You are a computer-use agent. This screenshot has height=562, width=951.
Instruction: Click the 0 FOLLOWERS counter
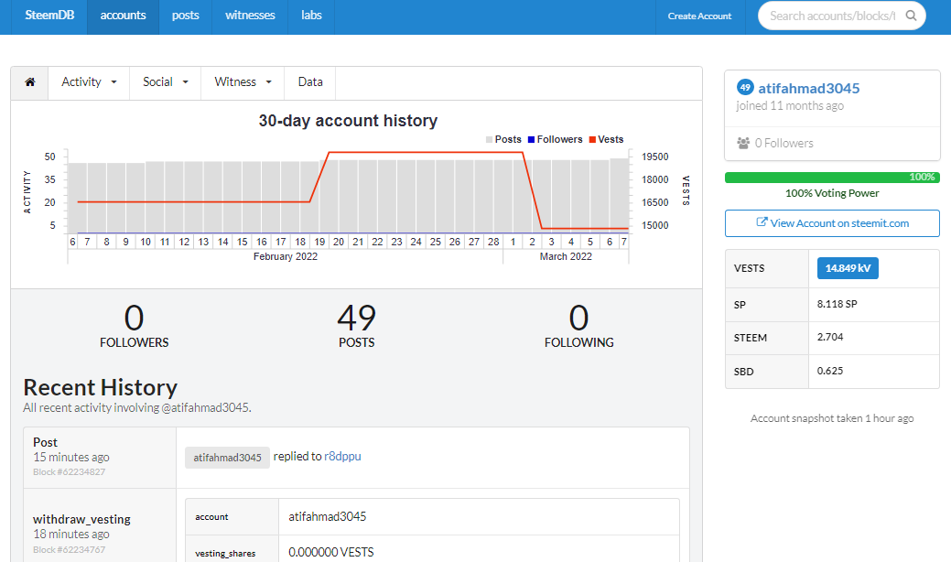pos(134,326)
